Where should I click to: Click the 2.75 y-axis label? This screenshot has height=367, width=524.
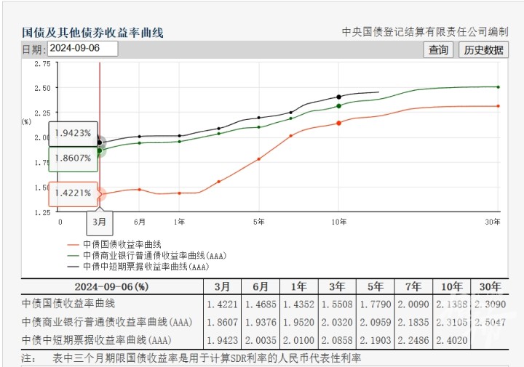tap(42, 64)
